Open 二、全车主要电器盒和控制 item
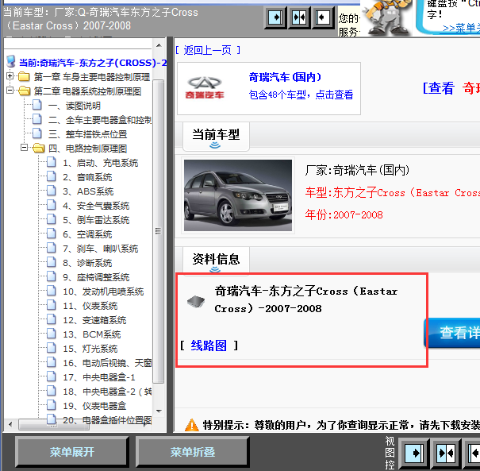This screenshot has width=480, height=471. click(x=100, y=120)
